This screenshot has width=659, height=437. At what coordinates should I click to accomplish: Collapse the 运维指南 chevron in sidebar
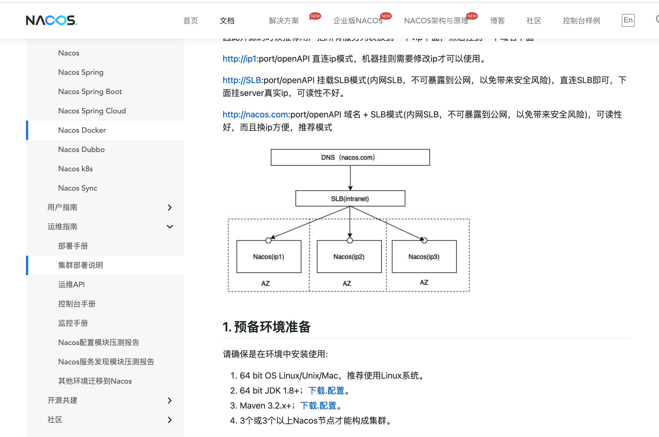tap(170, 227)
